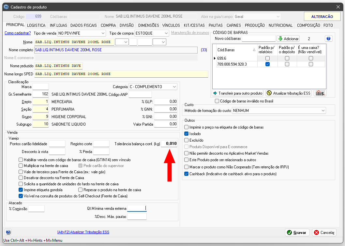Viewport: 345px width, 246px height.
Task: Open the VÍNCULOS tab
Action: click(171, 25)
